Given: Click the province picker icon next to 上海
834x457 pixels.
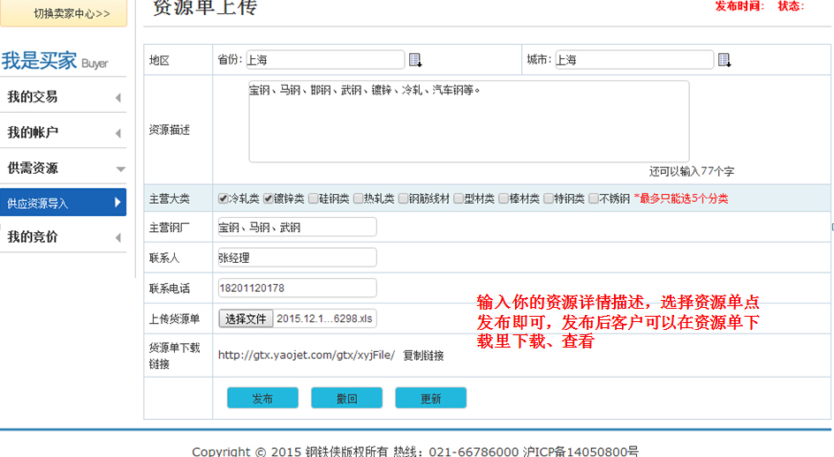Looking at the screenshot, I should tap(415, 60).
